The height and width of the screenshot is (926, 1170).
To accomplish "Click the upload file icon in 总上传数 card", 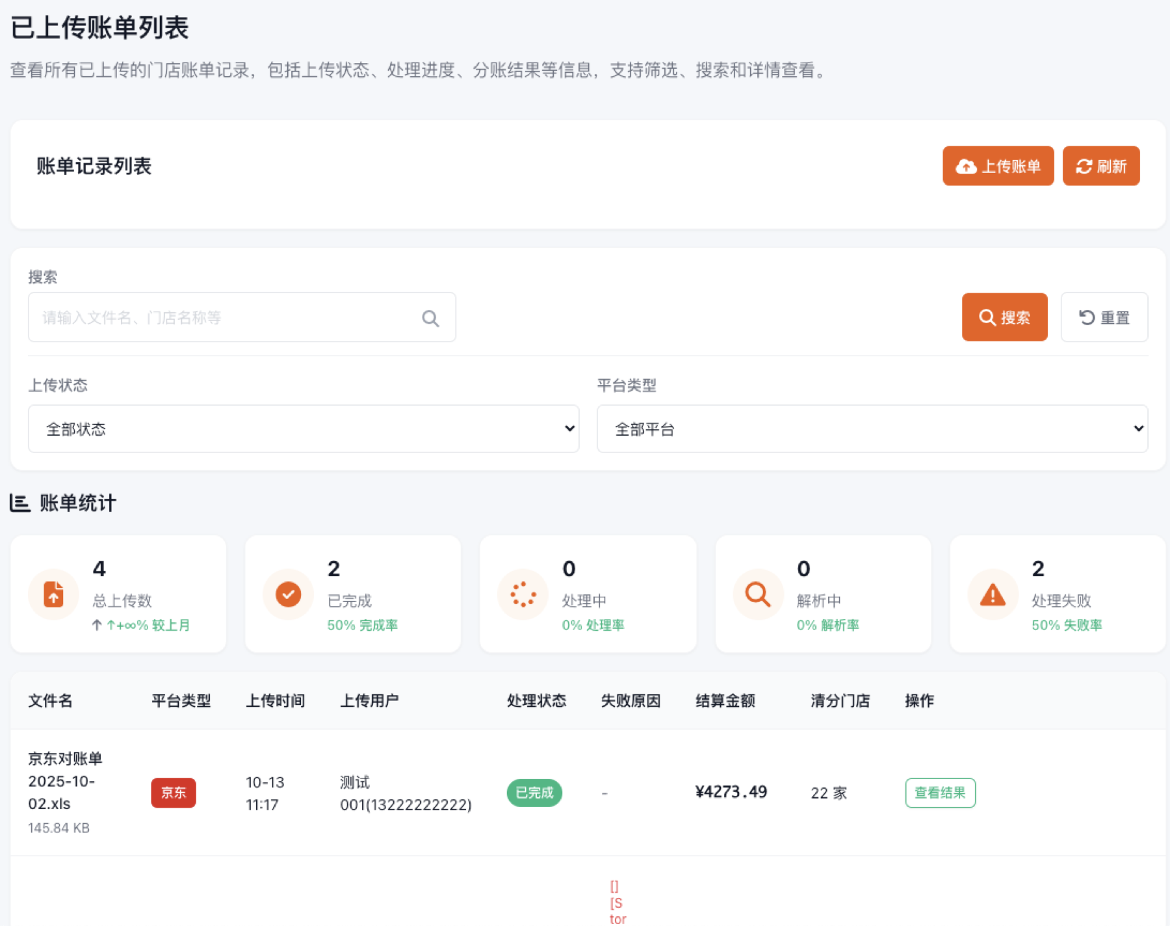I will pos(53,594).
